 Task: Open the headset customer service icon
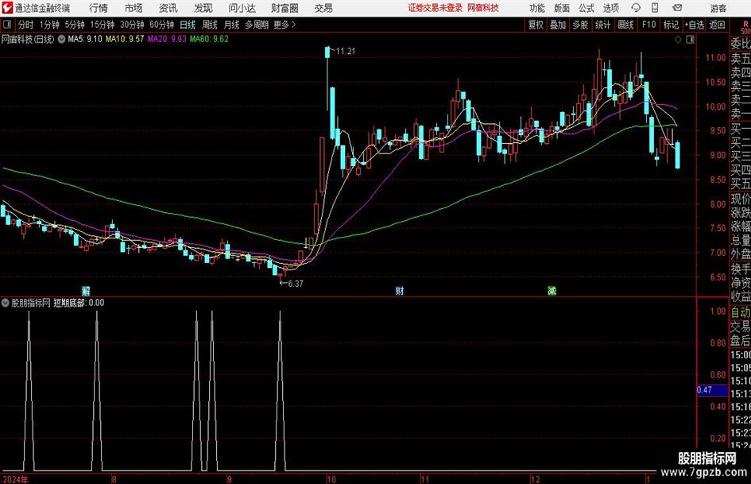[636, 8]
